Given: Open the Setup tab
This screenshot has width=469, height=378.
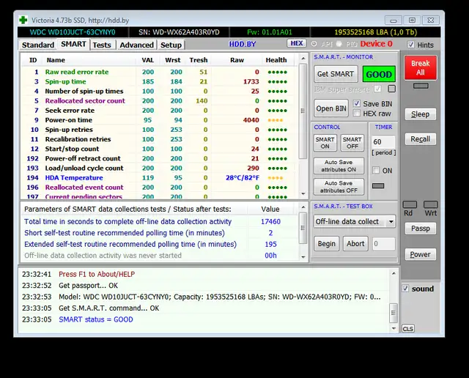Looking at the screenshot, I should 171,45.
